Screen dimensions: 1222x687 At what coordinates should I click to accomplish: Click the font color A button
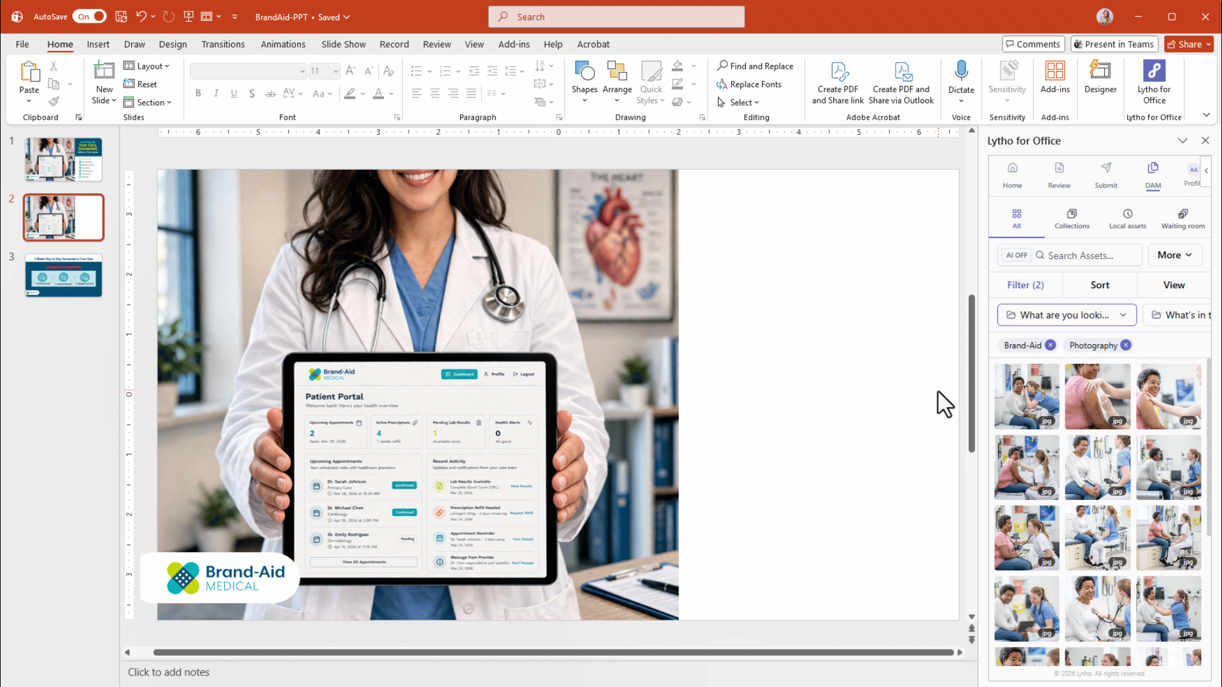378,94
